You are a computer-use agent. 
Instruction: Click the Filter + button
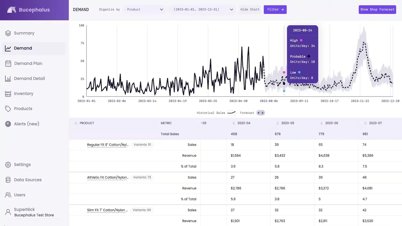(275, 10)
